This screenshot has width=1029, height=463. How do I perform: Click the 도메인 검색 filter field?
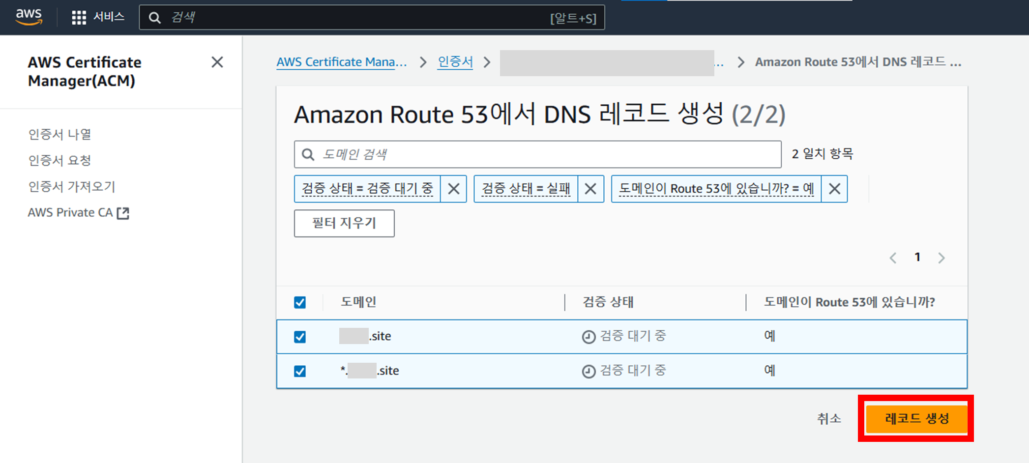click(538, 154)
